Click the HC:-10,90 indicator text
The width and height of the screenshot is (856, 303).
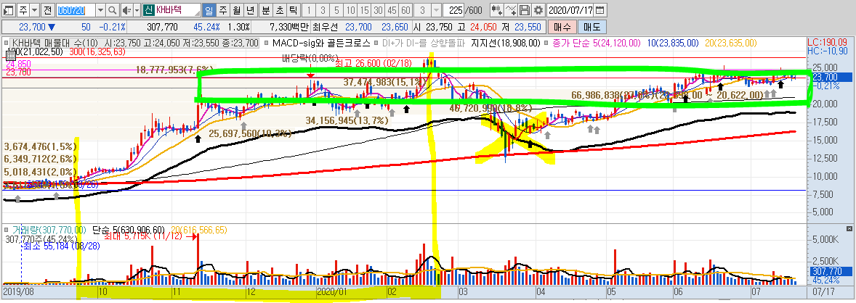829,50
